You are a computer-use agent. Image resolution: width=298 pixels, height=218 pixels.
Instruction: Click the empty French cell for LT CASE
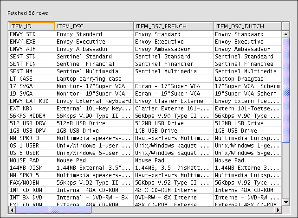(173, 79)
